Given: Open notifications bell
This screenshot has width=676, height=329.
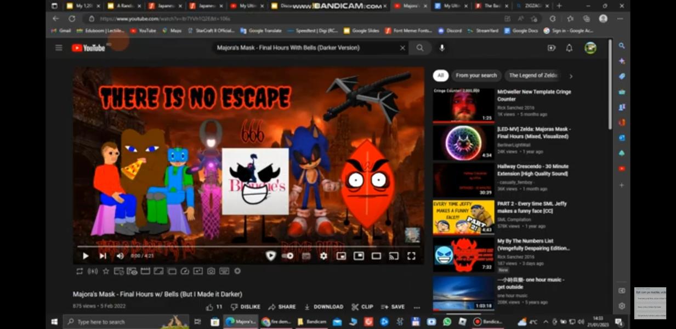Looking at the screenshot, I should coord(569,48).
